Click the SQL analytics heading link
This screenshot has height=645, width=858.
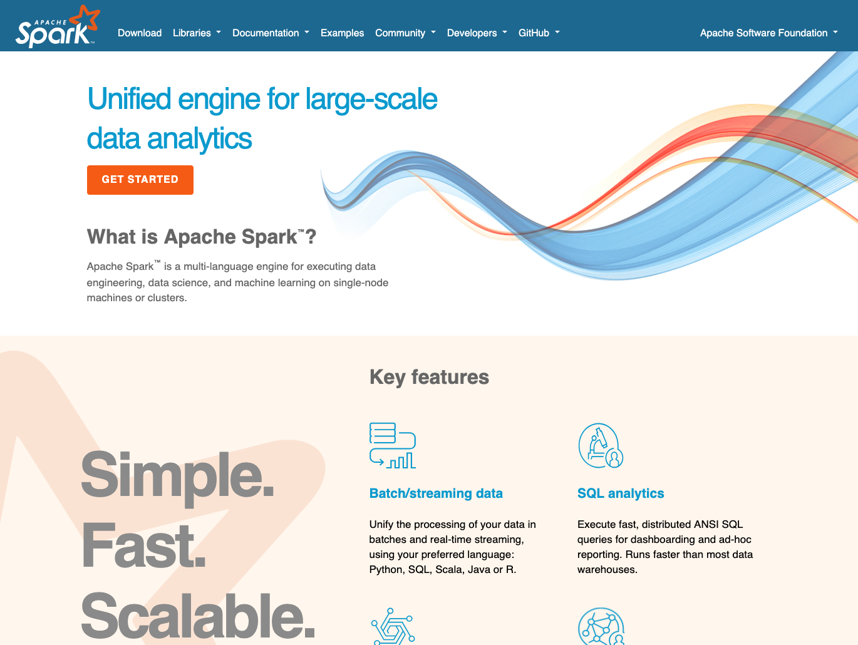(x=621, y=493)
